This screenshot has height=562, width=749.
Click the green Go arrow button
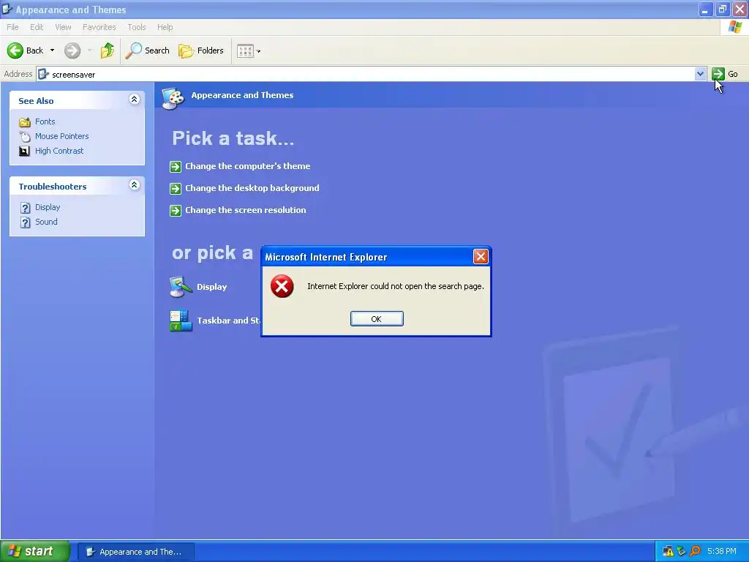click(x=718, y=74)
